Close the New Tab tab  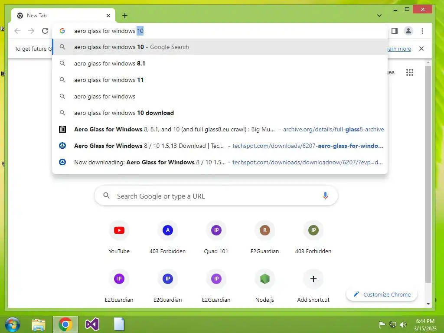(x=108, y=16)
